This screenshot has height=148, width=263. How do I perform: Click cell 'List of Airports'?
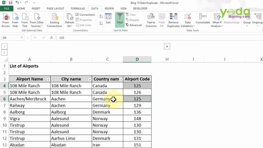click(24, 66)
